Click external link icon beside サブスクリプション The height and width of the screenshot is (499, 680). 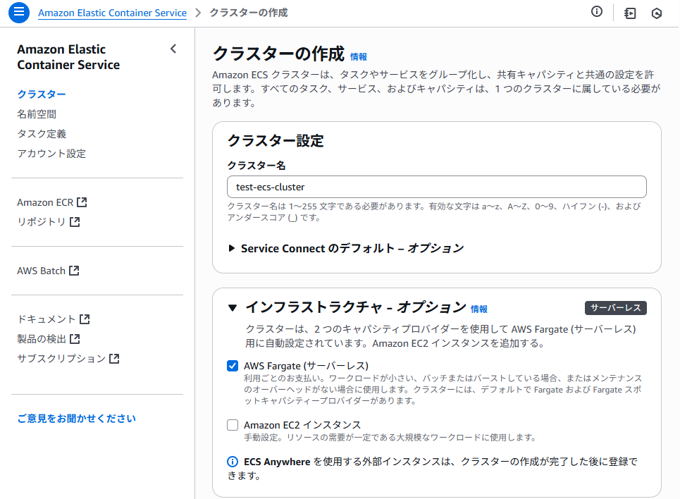pyautogui.click(x=114, y=359)
